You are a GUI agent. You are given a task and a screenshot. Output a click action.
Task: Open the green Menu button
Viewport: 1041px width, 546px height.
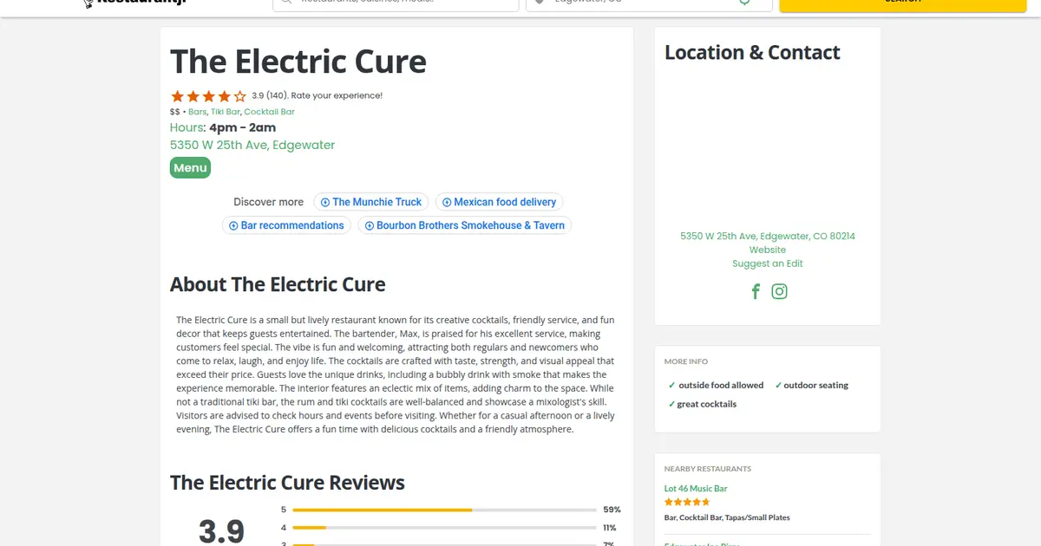point(190,168)
